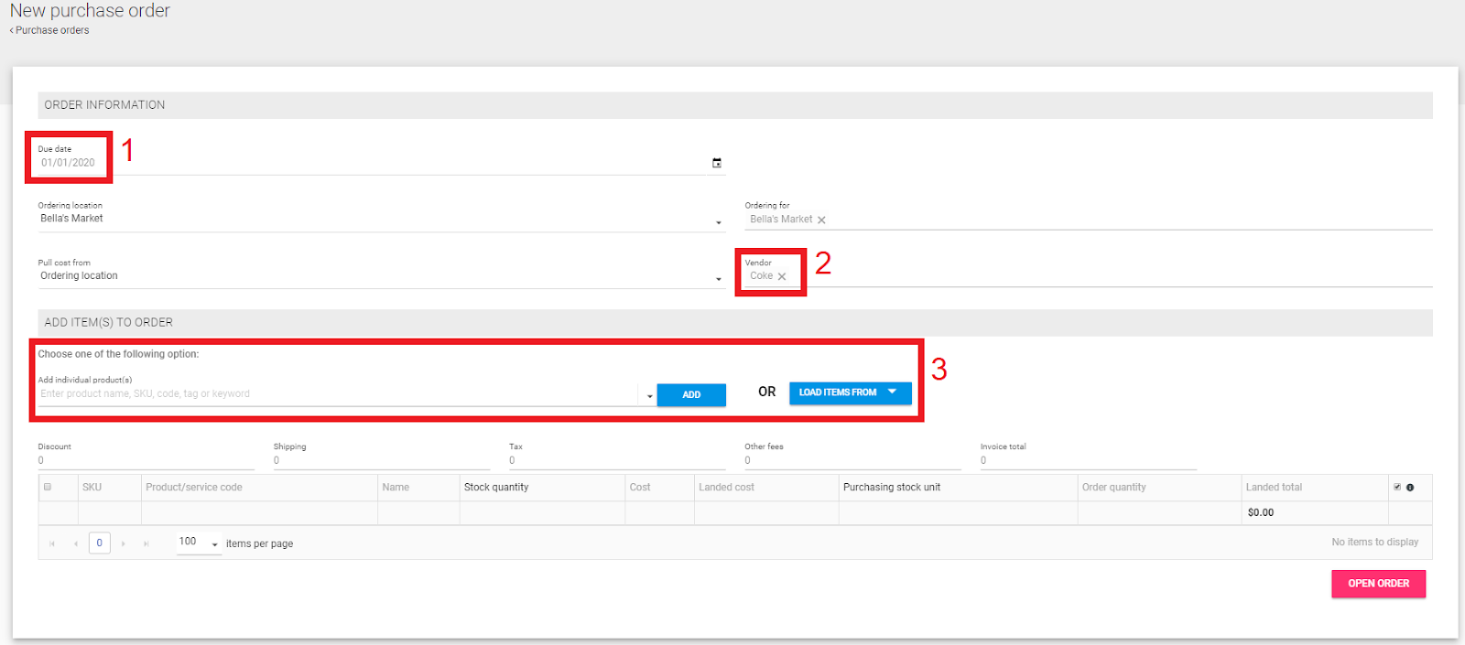Viewport: 1465px width, 645px height.
Task: Expand the Pull cost from dropdown
Action: (x=718, y=279)
